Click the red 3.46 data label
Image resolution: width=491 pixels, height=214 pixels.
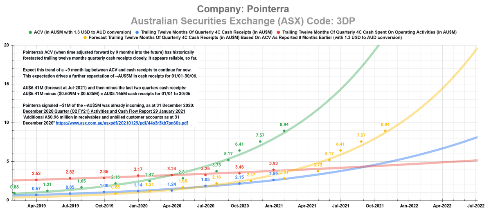tap(239, 167)
